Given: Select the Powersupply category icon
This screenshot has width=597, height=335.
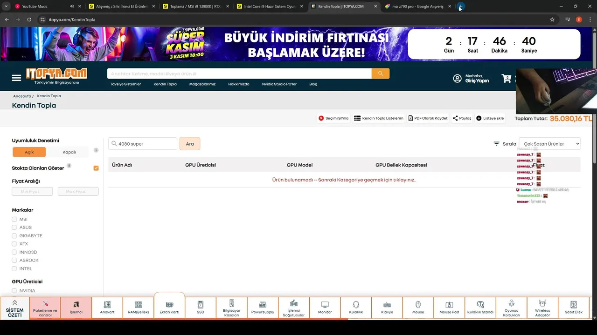Looking at the screenshot, I should (x=263, y=308).
